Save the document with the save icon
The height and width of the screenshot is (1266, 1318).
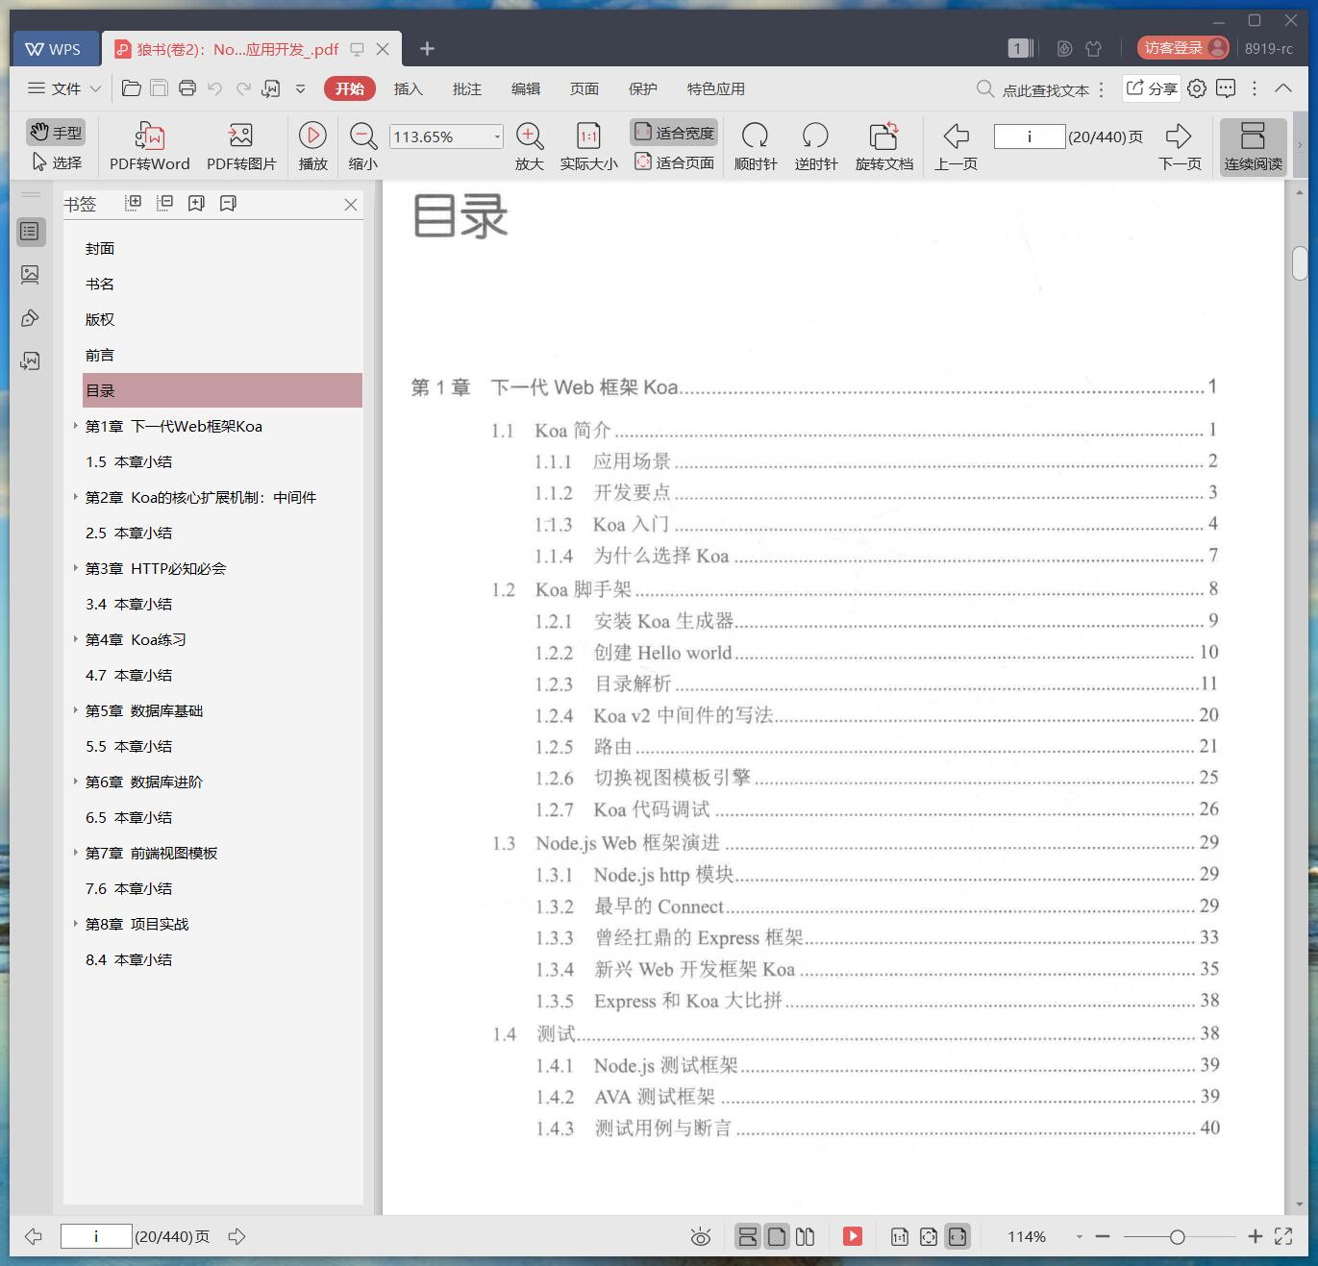pos(160,88)
